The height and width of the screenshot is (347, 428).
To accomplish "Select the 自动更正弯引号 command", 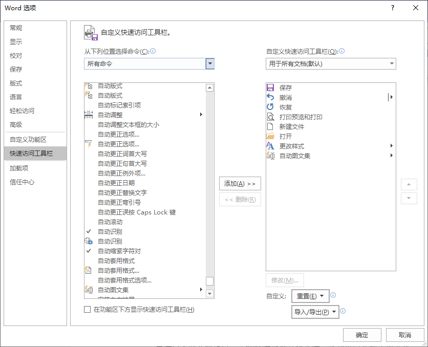I will pos(145,203).
